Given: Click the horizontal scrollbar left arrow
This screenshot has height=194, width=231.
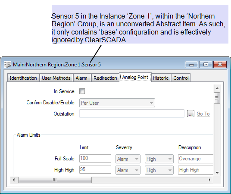Looking at the screenshot, I should tap(14, 180).
